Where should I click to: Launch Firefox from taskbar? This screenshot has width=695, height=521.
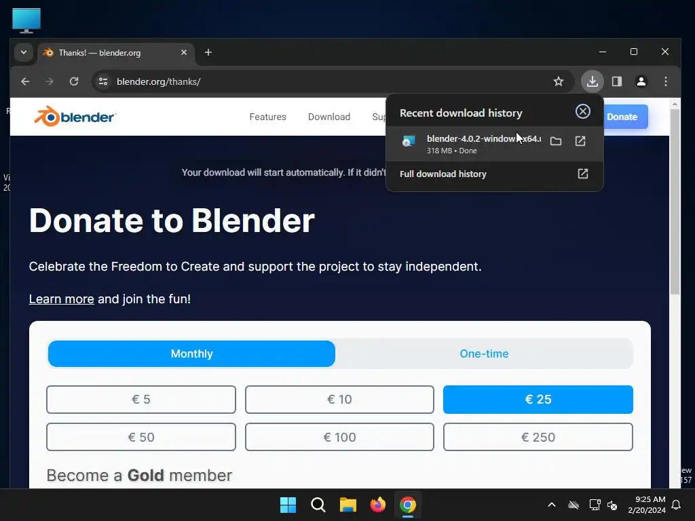click(x=377, y=505)
